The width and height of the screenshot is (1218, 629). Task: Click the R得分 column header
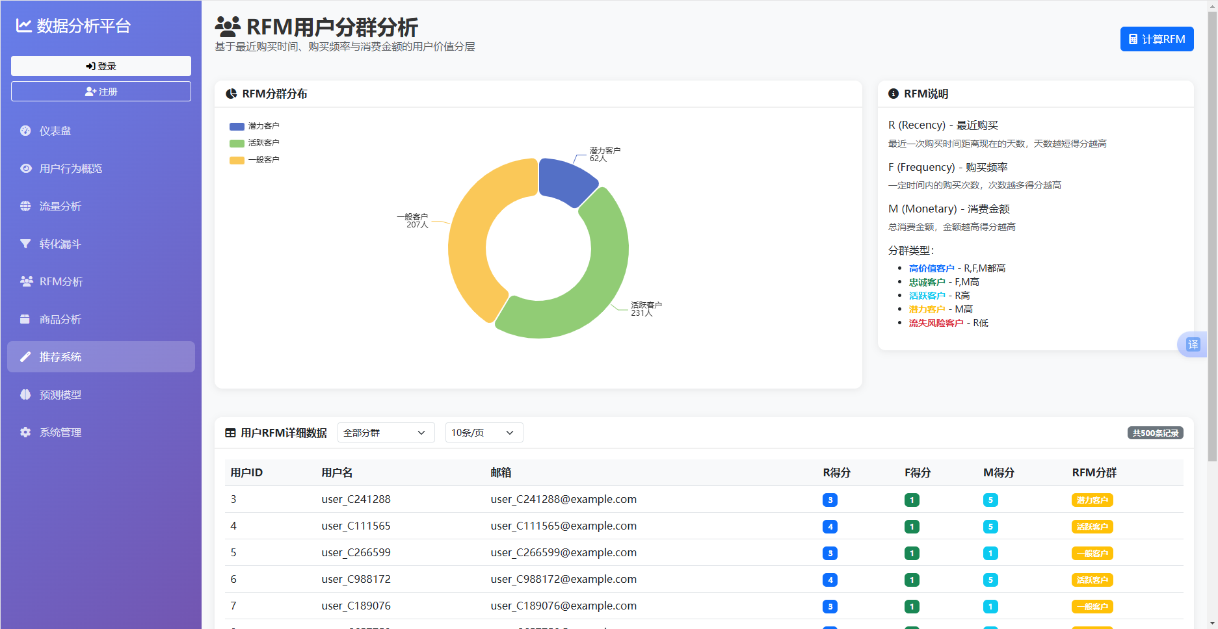pos(836,472)
